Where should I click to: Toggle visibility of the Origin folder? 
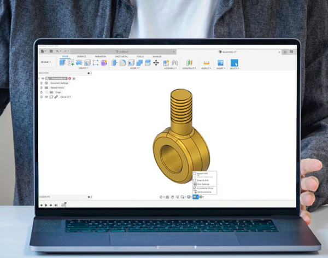[x=46, y=92]
